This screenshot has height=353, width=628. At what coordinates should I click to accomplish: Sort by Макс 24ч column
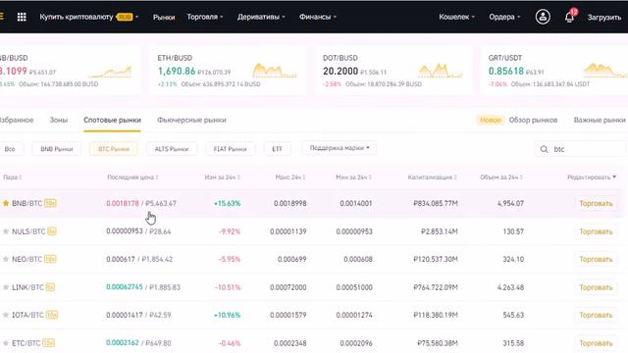(x=290, y=176)
